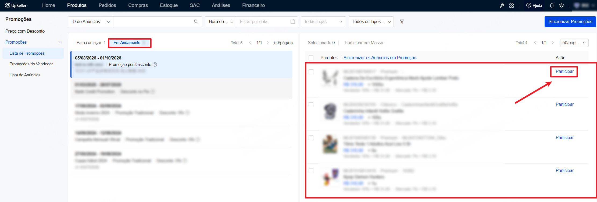Viewport: 597px width, 202px height.
Task: Toggle the select-all Produtos checkbox
Action: pyautogui.click(x=311, y=58)
